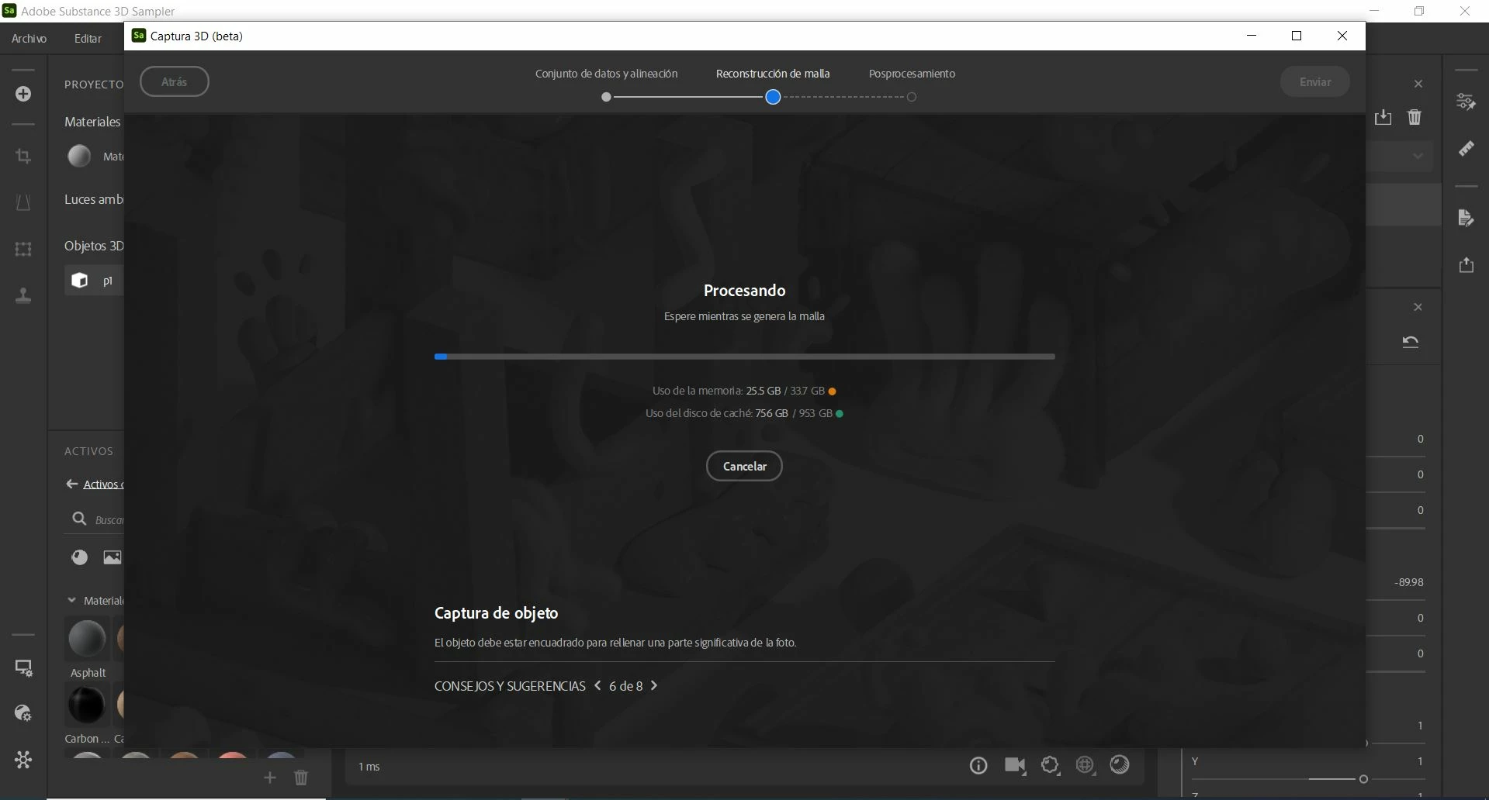Screen dimensions: 1489x800
Task: Open the camera settings icon in viewport bar
Action: click(x=1015, y=766)
